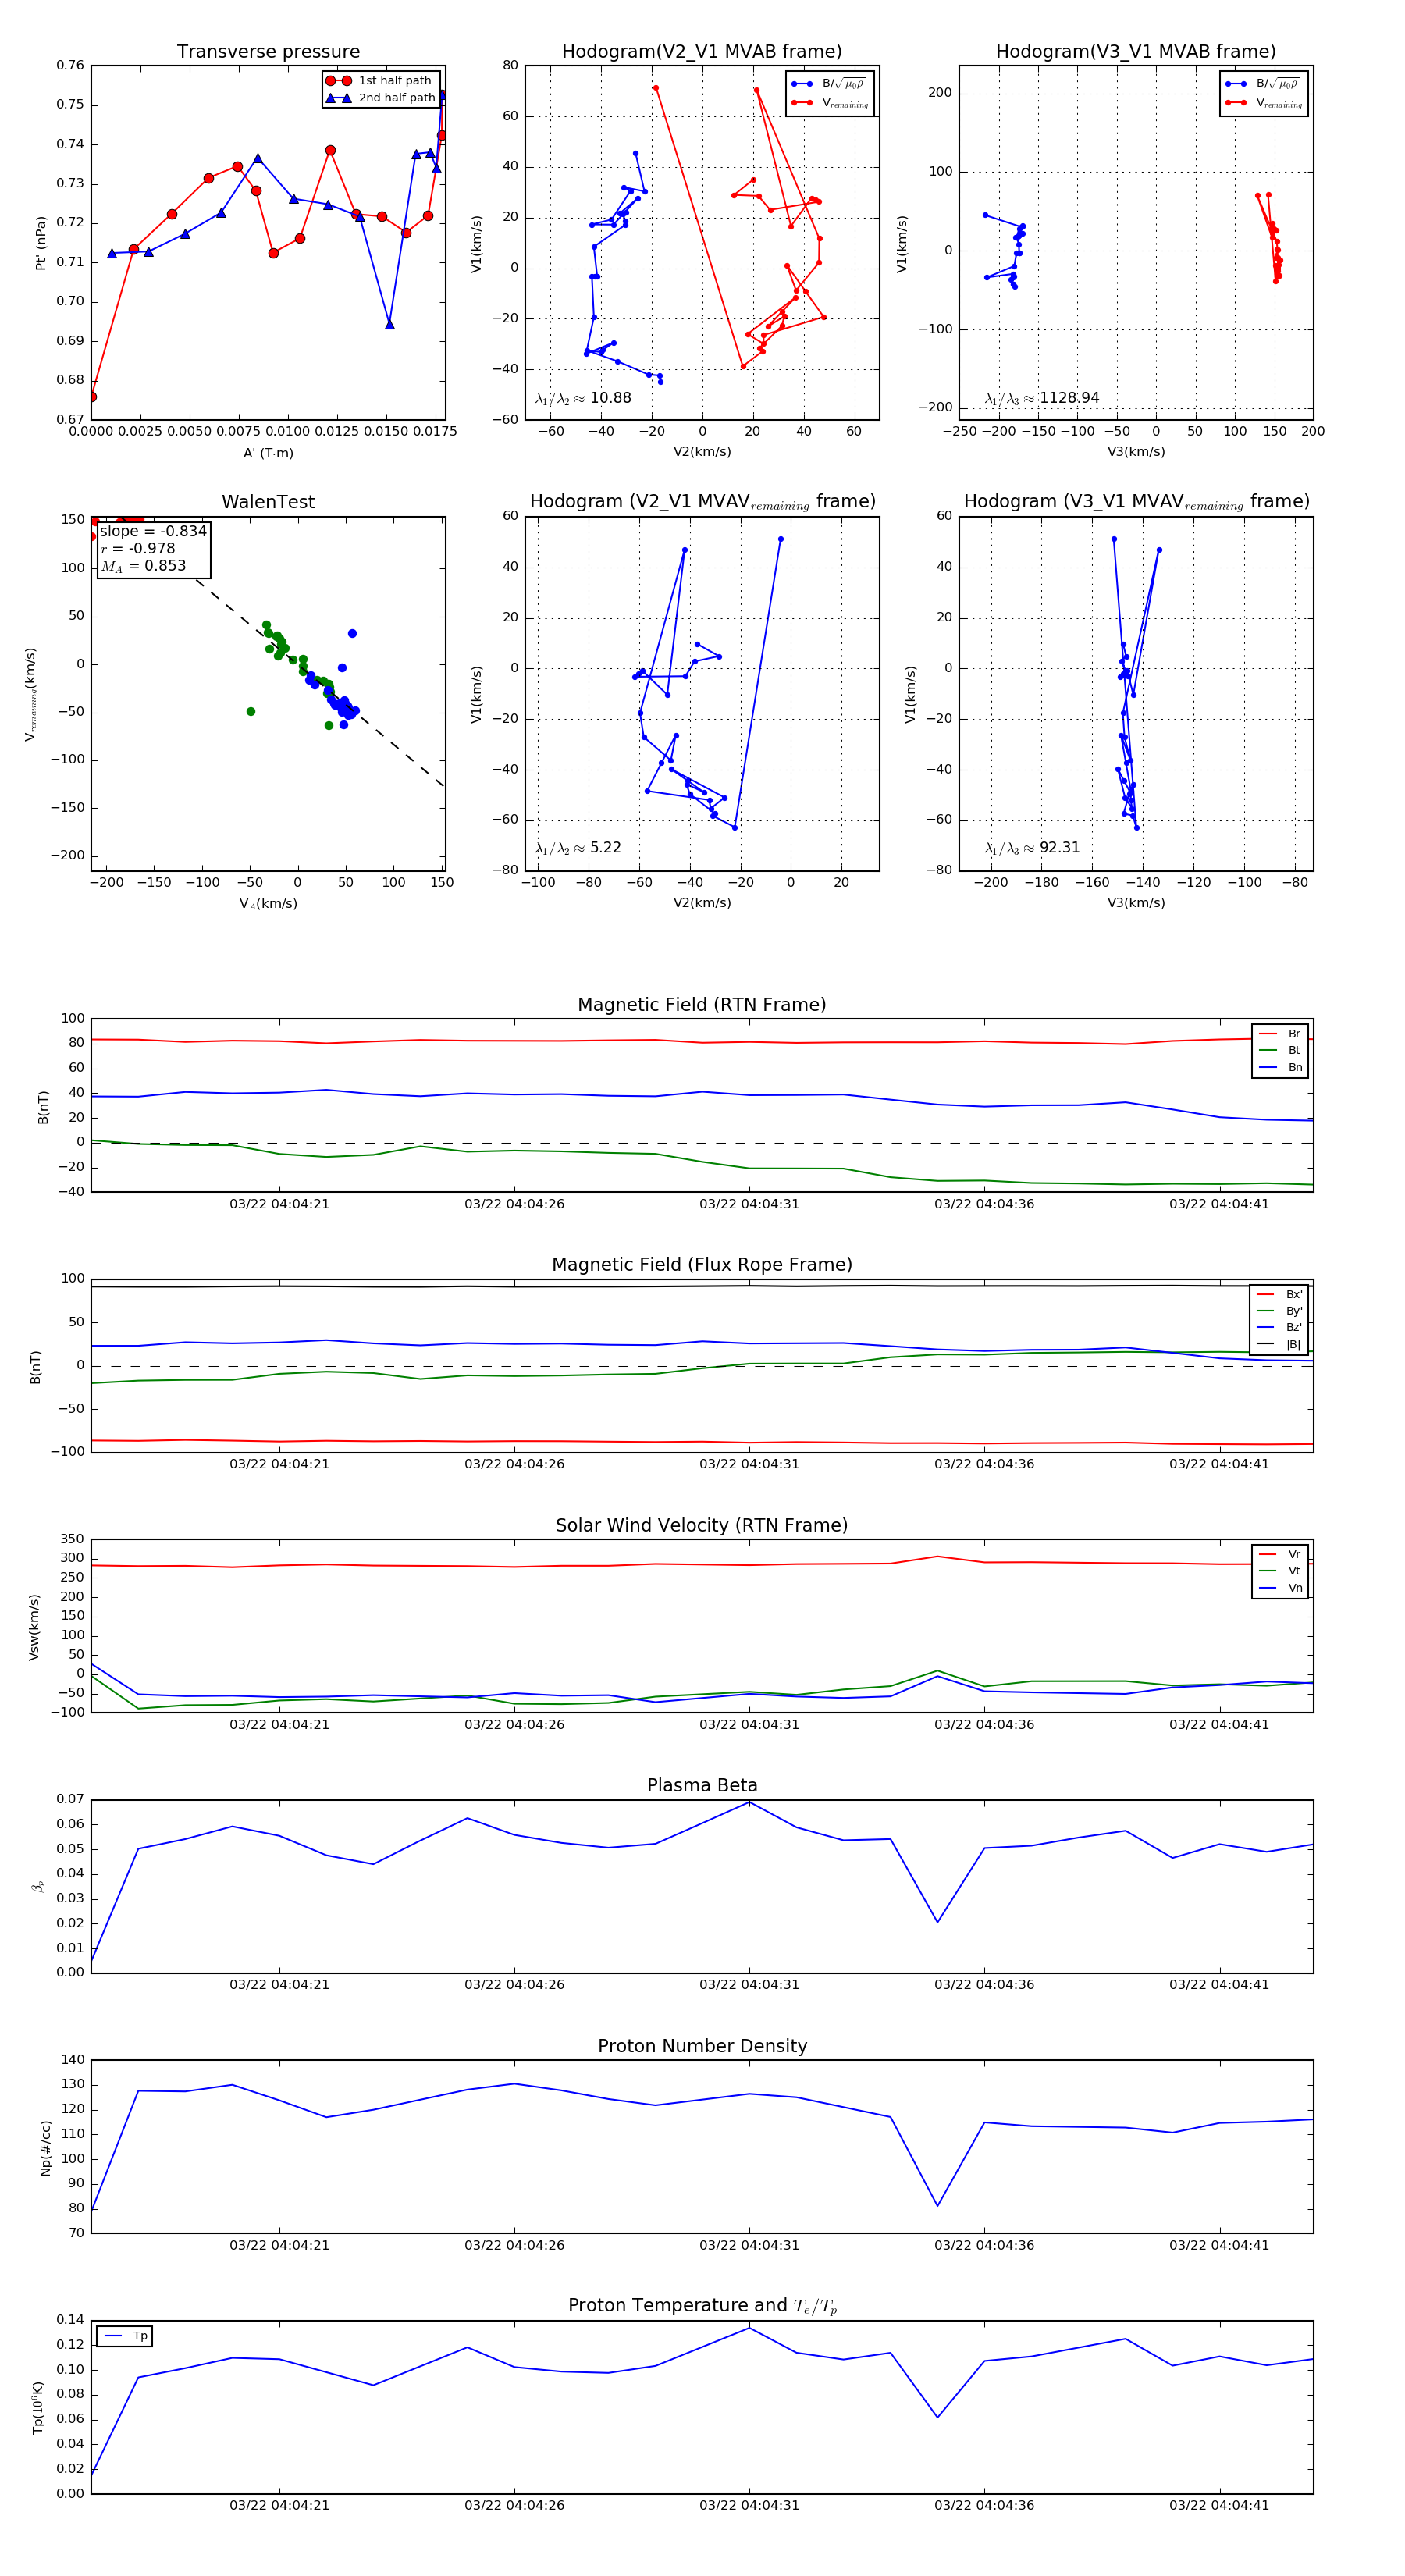Click the Proton Number Density title
This screenshot has width=1405, height=2576.
click(702, 2046)
